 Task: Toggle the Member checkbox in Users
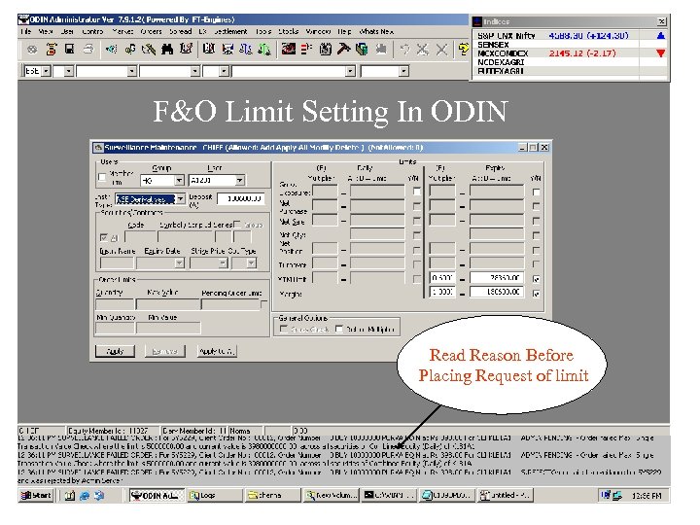click(102, 177)
